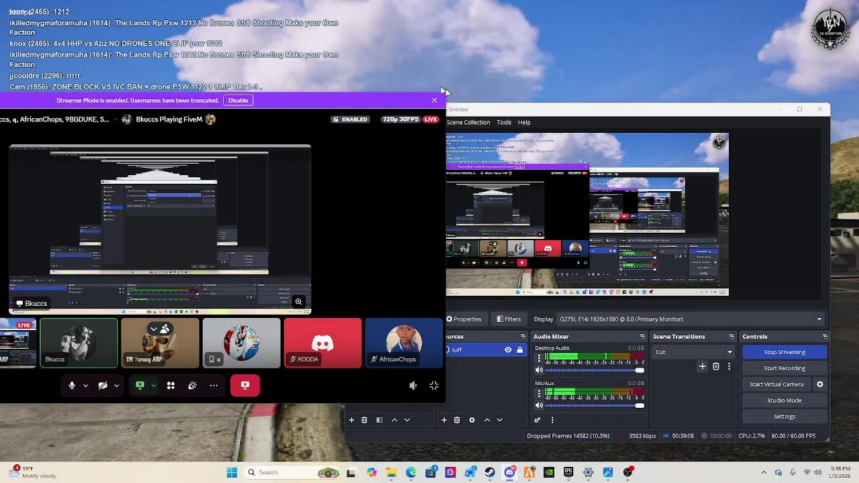Open OBS Settings button
The height and width of the screenshot is (483, 859).
(784, 417)
